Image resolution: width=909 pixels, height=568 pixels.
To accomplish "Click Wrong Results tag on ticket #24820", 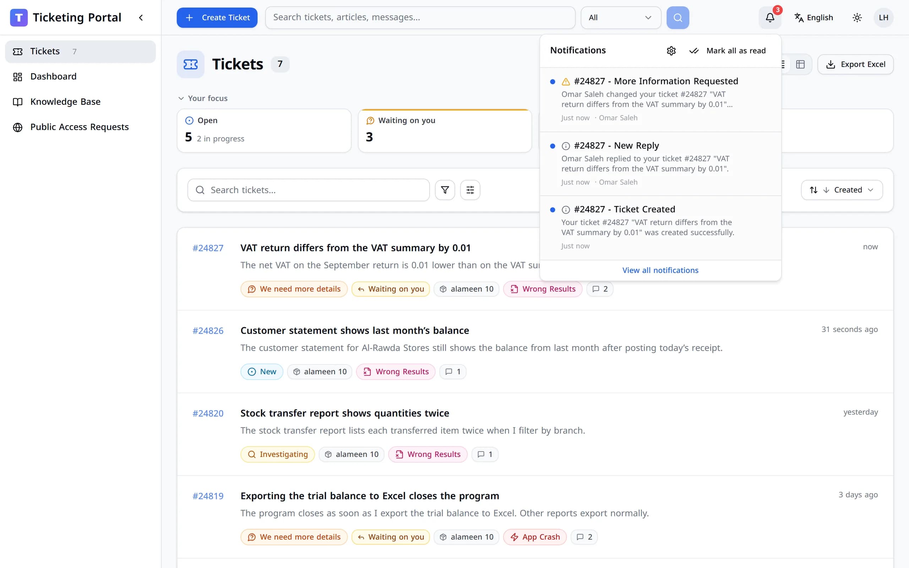I will 428,454.
